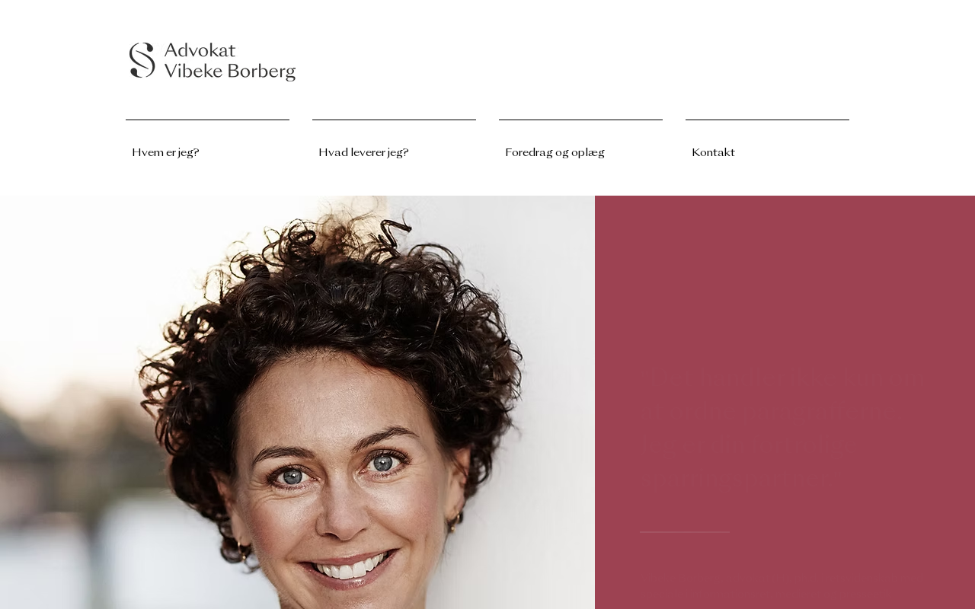Click the faded quote 'Det handler ikke kun om'

click(x=783, y=377)
